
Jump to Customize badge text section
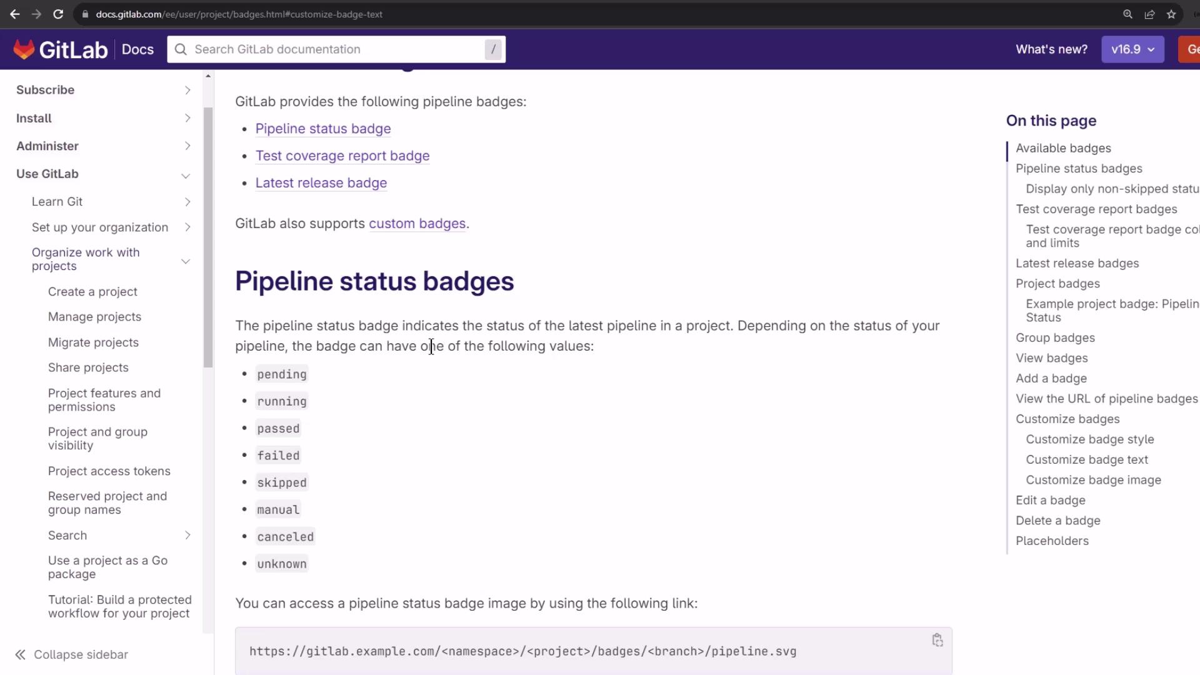click(x=1087, y=459)
